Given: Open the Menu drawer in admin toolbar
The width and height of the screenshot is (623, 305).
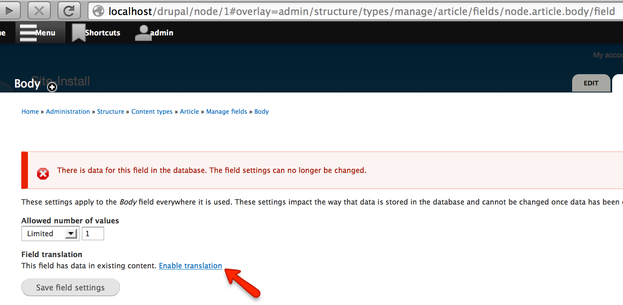Looking at the screenshot, I should point(40,32).
